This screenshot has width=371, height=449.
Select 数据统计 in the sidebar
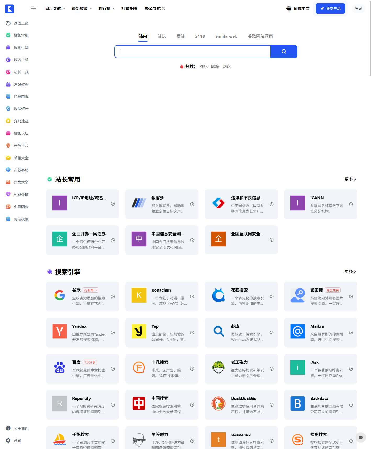click(17, 109)
